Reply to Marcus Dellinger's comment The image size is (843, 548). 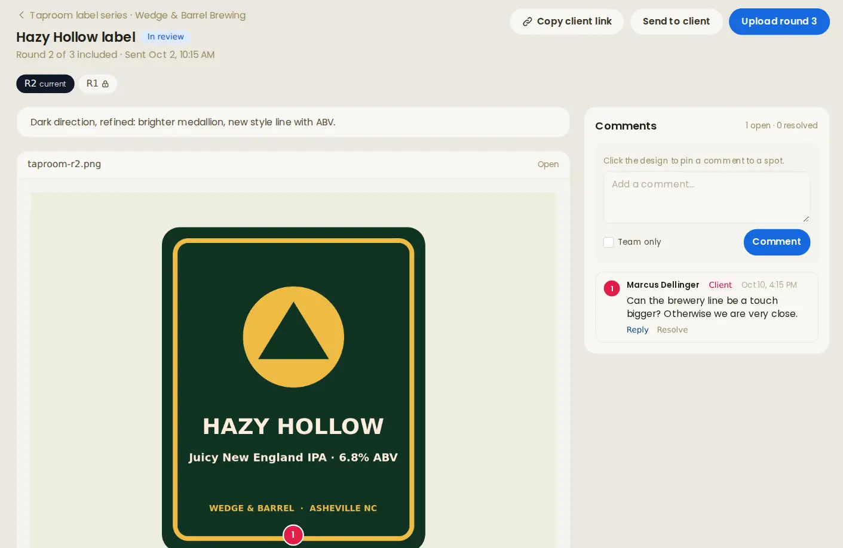tap(637, 330)
